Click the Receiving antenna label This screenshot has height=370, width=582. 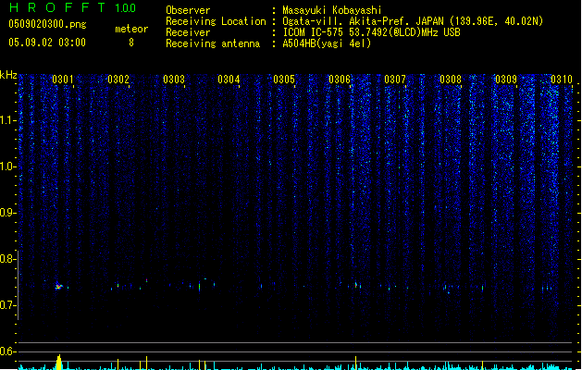(x=213, y=43)
